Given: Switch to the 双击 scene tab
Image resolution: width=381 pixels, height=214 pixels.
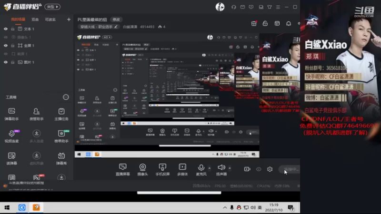Looking at the screenshot, I should tap(35, 19).
